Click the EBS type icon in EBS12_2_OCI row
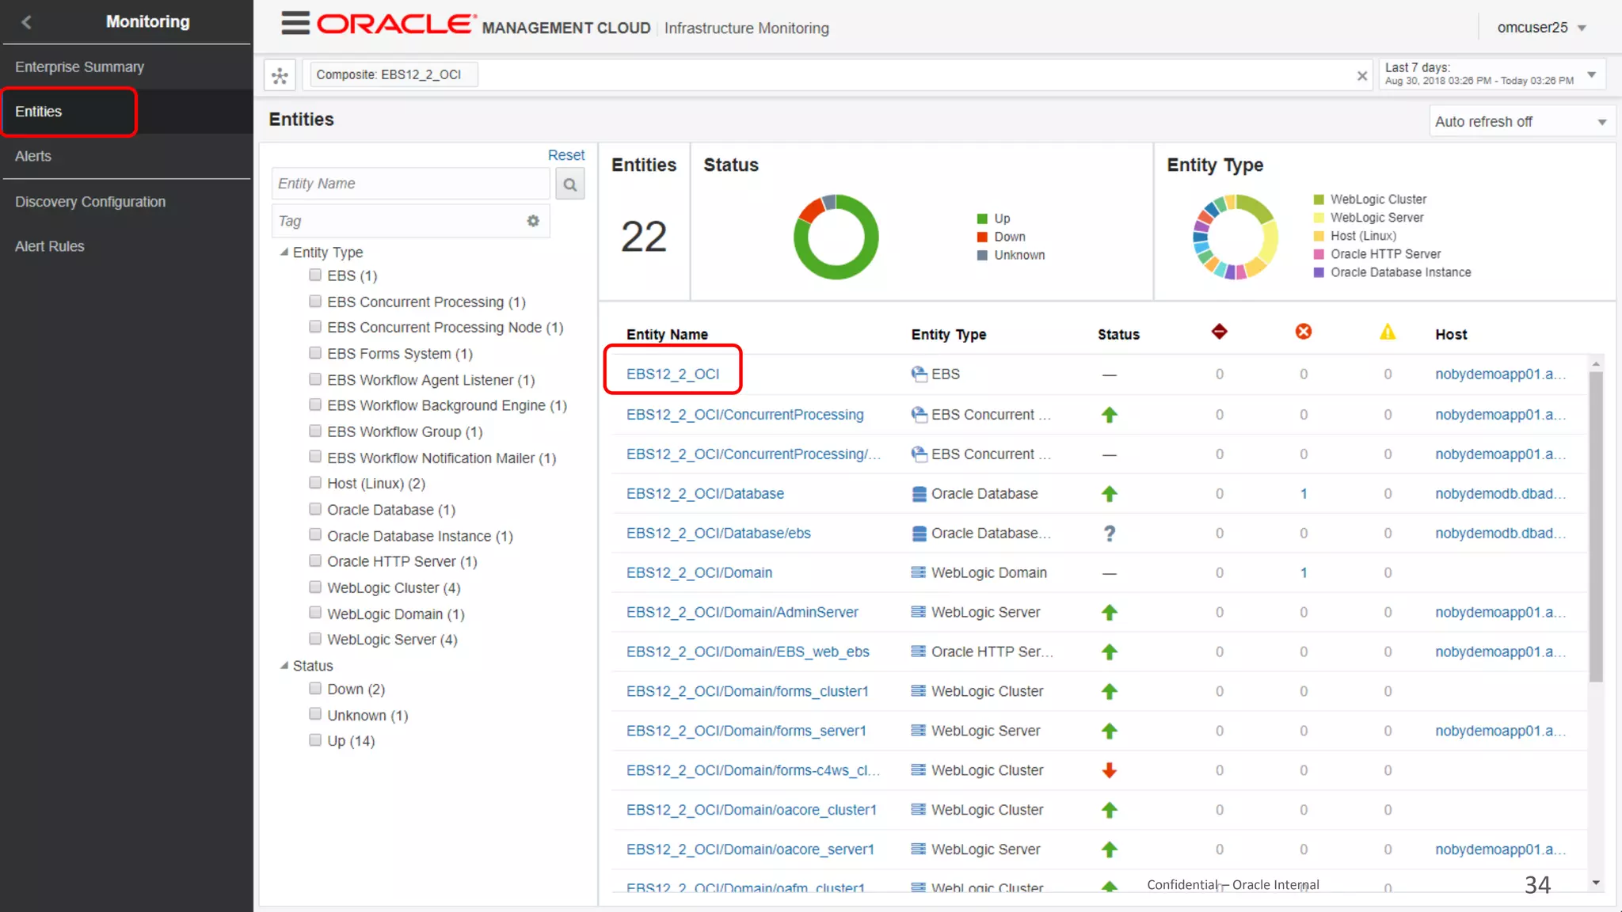Image resolution: width=1622 pixels, height=912 pixels. coord(919,374)
